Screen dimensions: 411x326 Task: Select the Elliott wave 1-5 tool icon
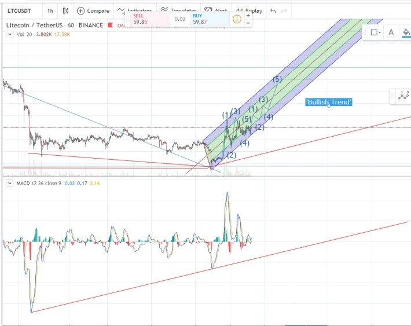[403, 96]
